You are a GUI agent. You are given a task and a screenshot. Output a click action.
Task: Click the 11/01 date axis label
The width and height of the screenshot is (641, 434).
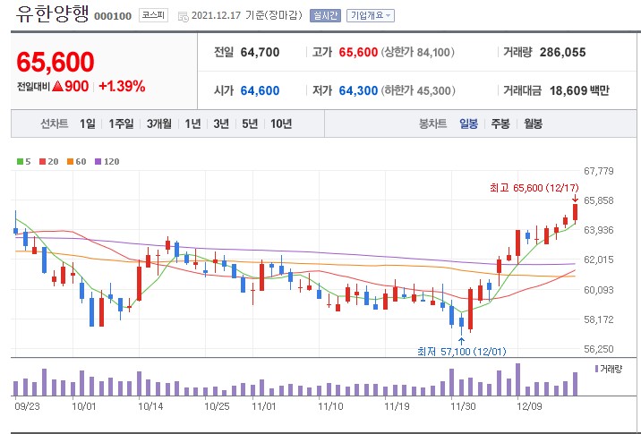(264, 406)
